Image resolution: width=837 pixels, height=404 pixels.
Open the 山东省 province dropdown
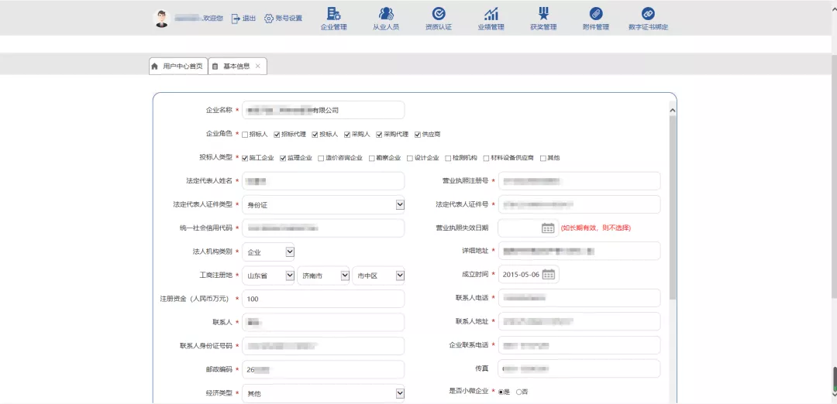(290, 276)
